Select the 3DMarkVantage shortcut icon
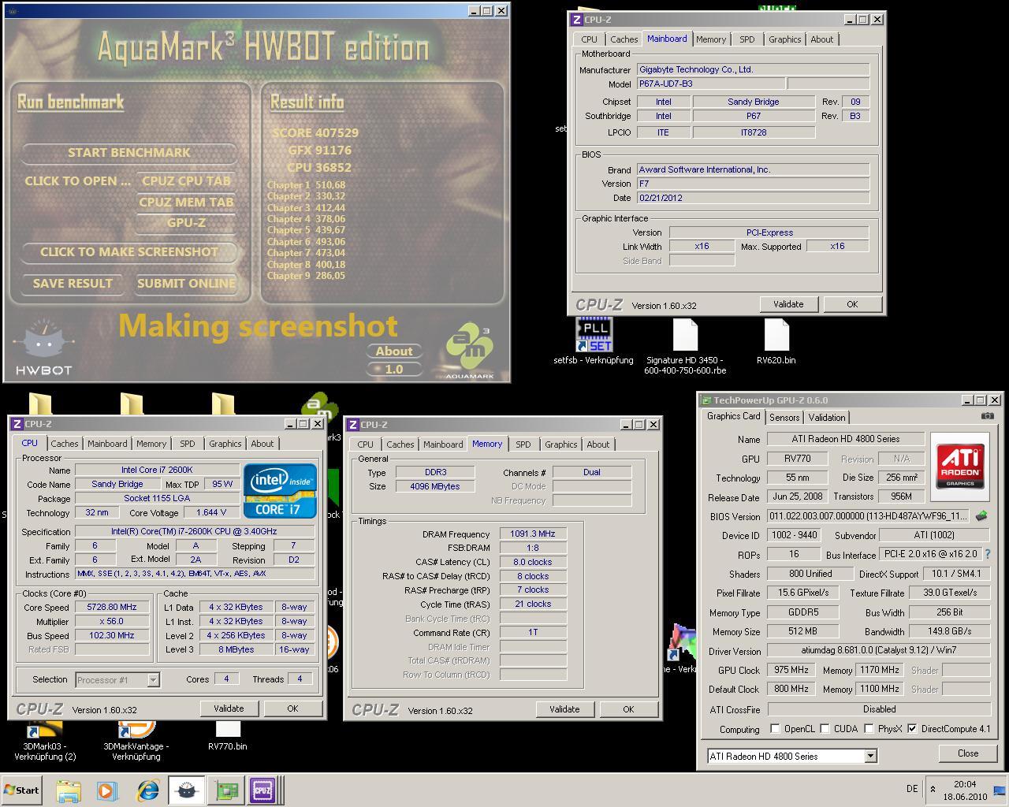This screenshot has width=1009, height=807. click(x=136, y=741)
